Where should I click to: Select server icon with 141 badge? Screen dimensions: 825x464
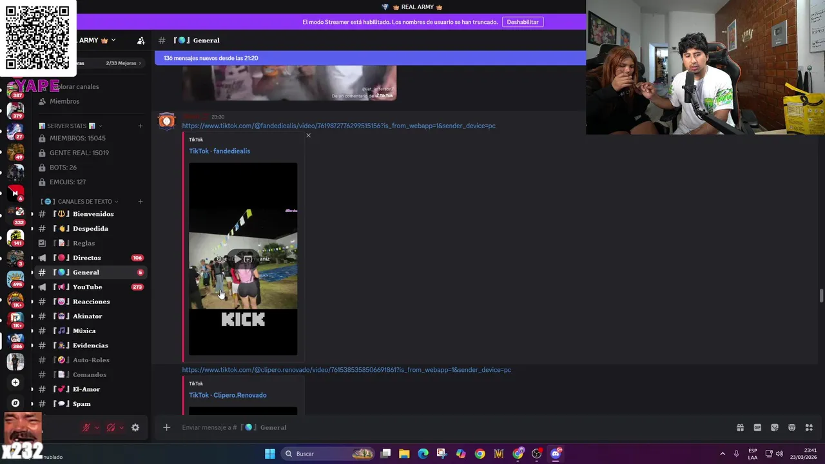coord(15,237)
